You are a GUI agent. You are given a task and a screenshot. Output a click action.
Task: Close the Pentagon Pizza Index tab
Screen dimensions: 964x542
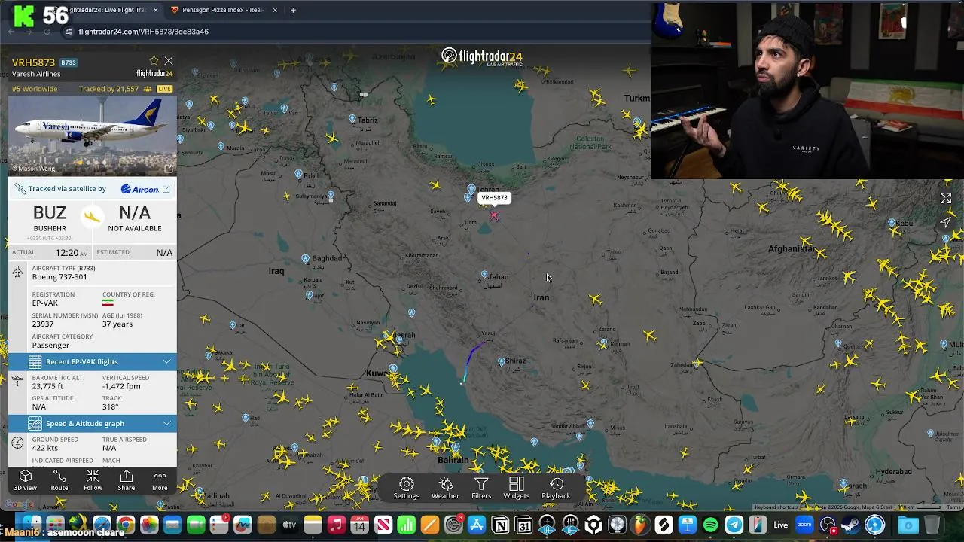tap(275, 10)
